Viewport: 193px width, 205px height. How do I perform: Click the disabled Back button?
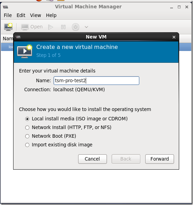click(x=126, y=159)
